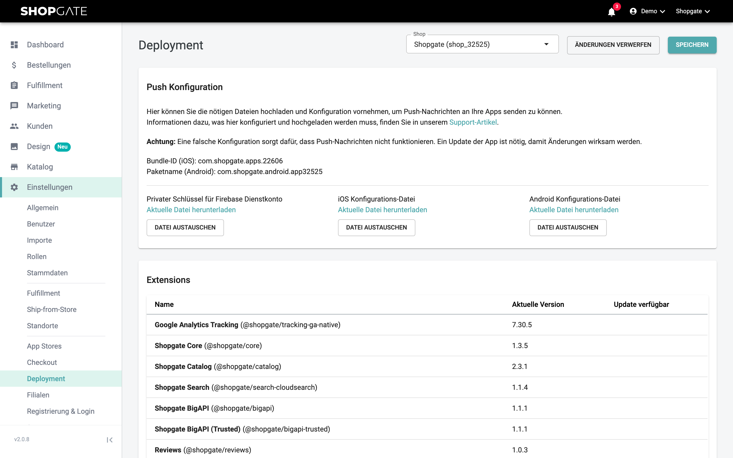
Task: Click the gear icon for Einstellungen
Action: click(14, 187)
